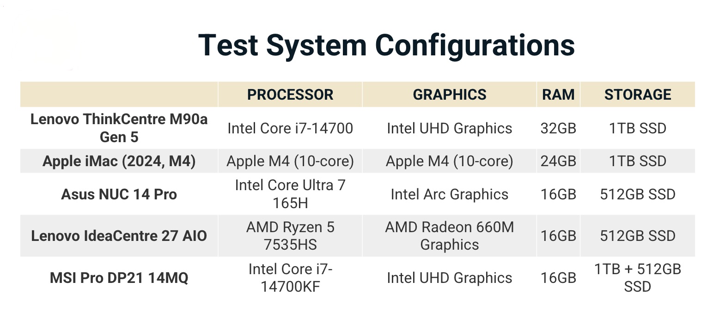Click the RAM column header
The height and width of the screenshot is (312, 719).
click(558, 95)
